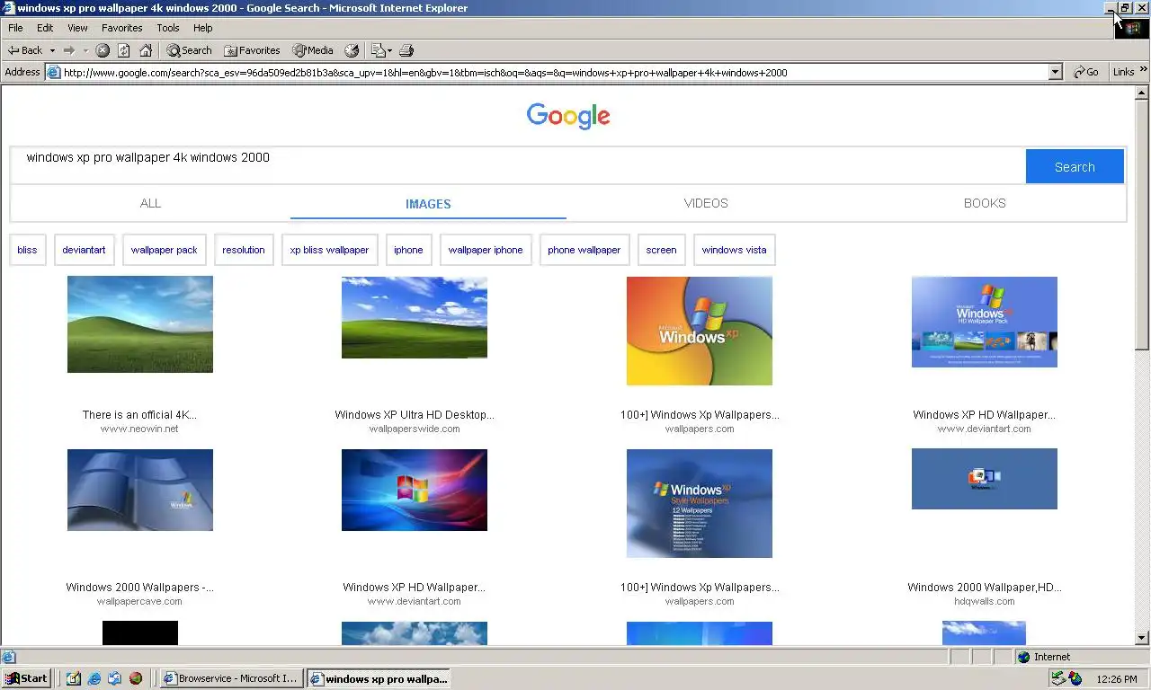The width and height of the screenshot is (1151, 690).
Task: Refresh the page with the Refresh icon
Action: (124, 50)
